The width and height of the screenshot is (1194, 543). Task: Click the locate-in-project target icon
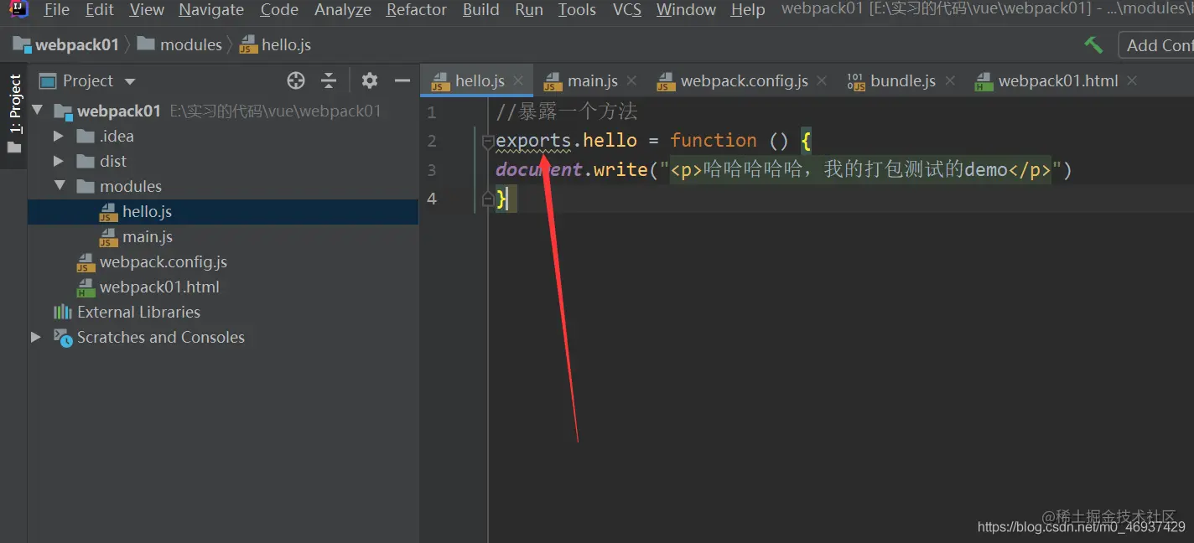click(296, 80)
